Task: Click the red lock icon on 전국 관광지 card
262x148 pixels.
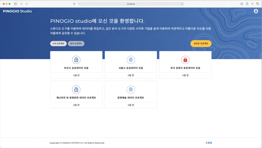Action: (x=185, y=60)
